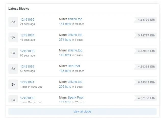Open miner zhizhu.top of block 12491095
Image resolution: width=162 pixels, height=120 pixels.
[75, 19]
